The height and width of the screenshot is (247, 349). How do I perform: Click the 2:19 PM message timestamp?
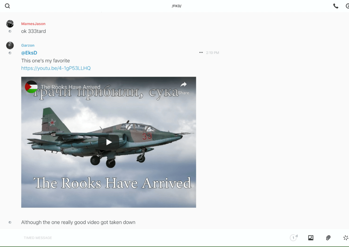[213, 53]
